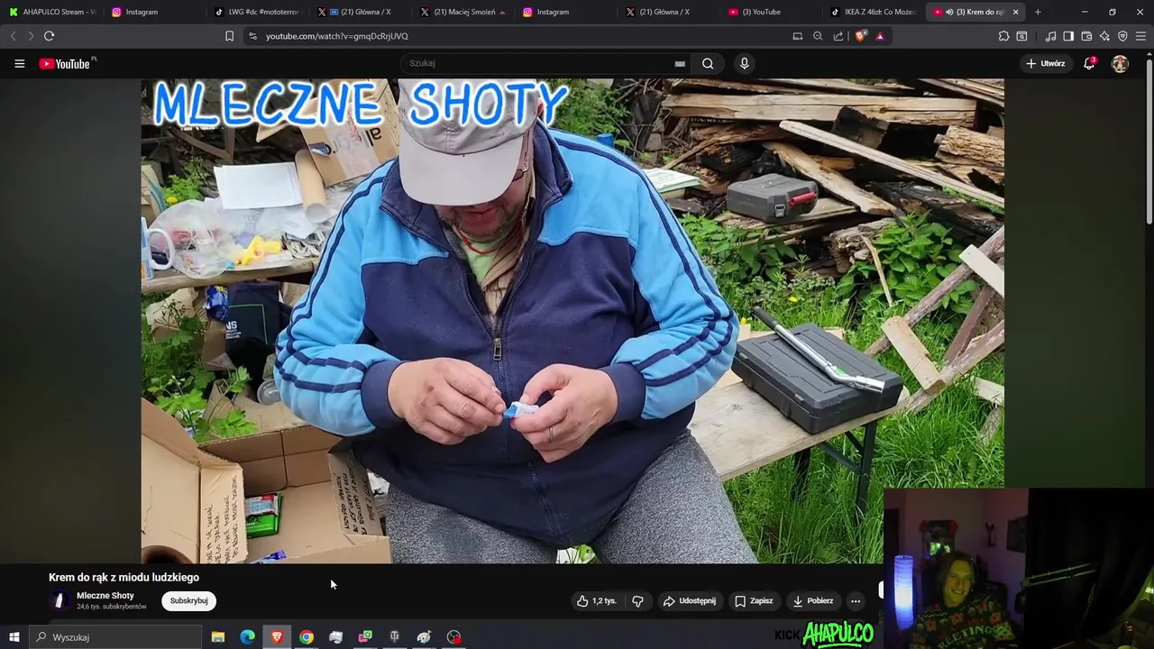Open the zoom-out magnifier in the address bar
This screenshot has width=1154, height=649.
[x=818, y=36]
